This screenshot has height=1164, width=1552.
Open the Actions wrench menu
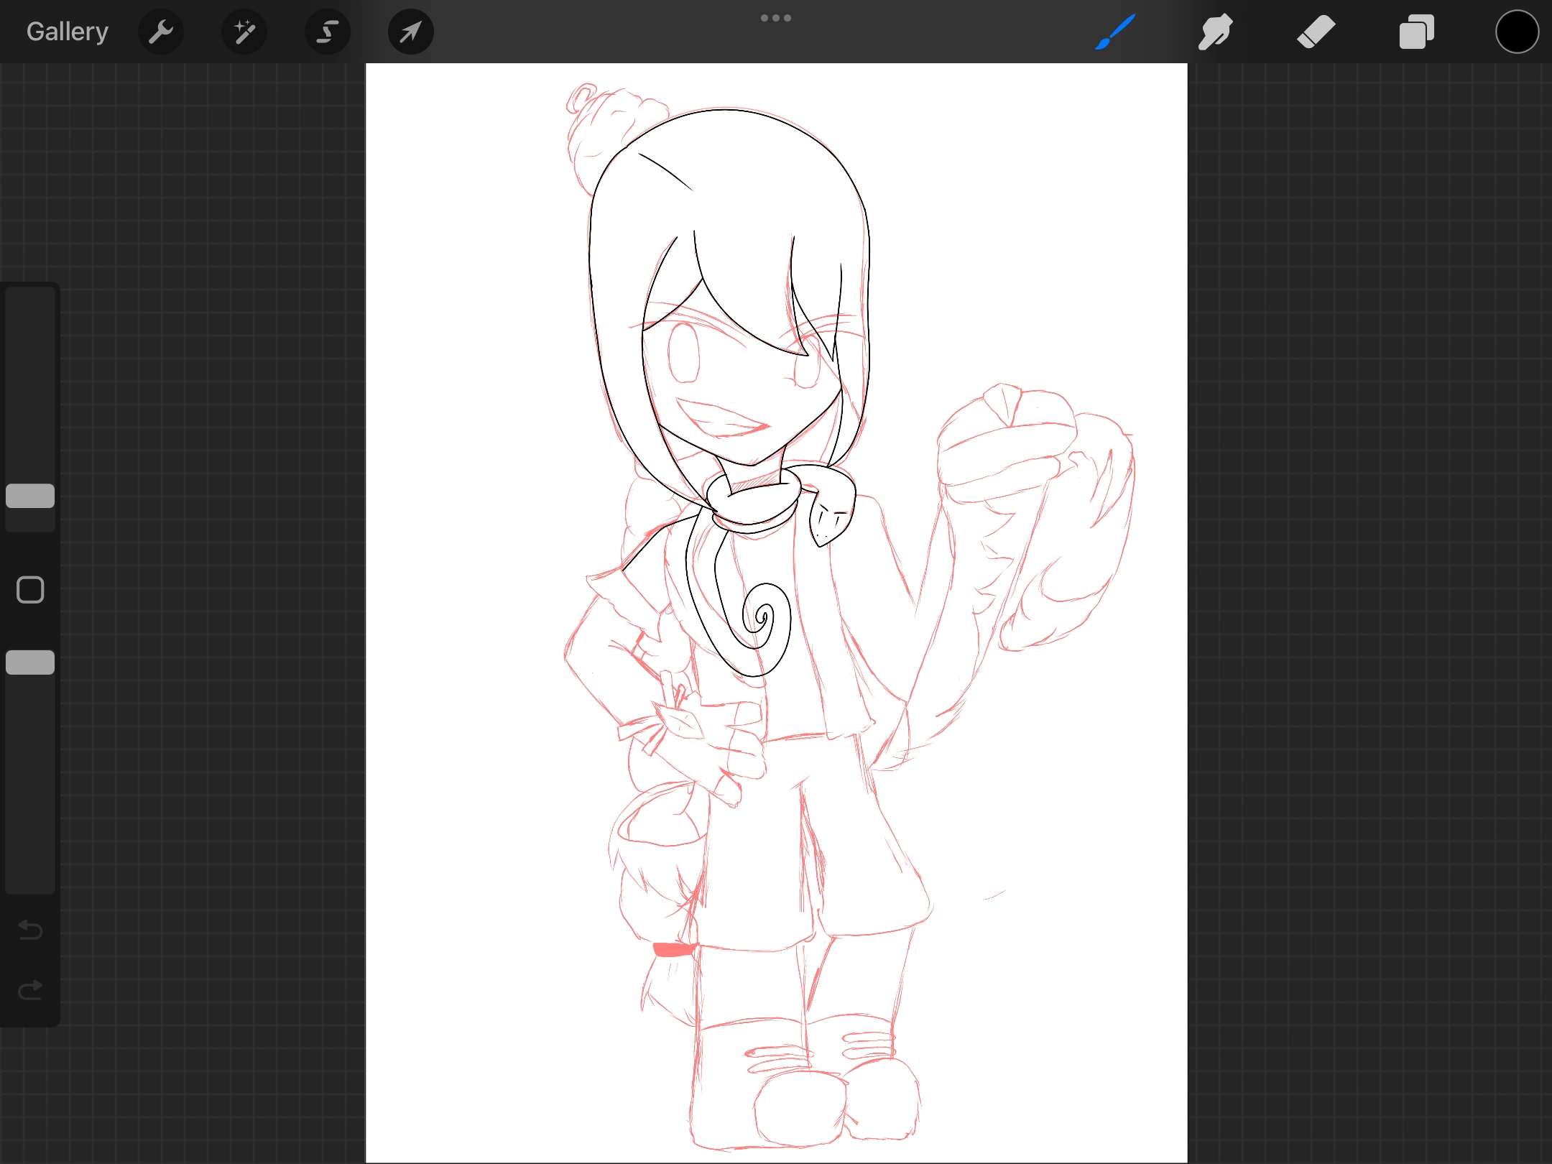point(161,31)
